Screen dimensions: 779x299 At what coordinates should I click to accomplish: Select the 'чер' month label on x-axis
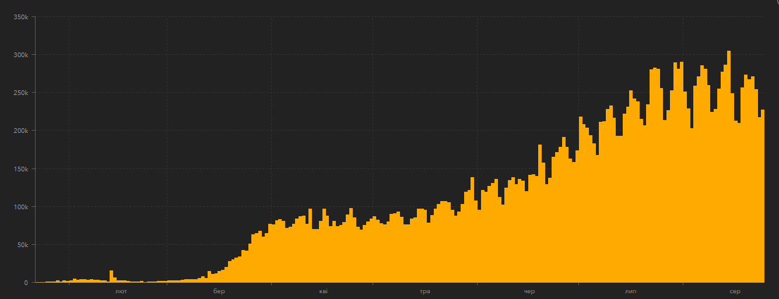529,291
